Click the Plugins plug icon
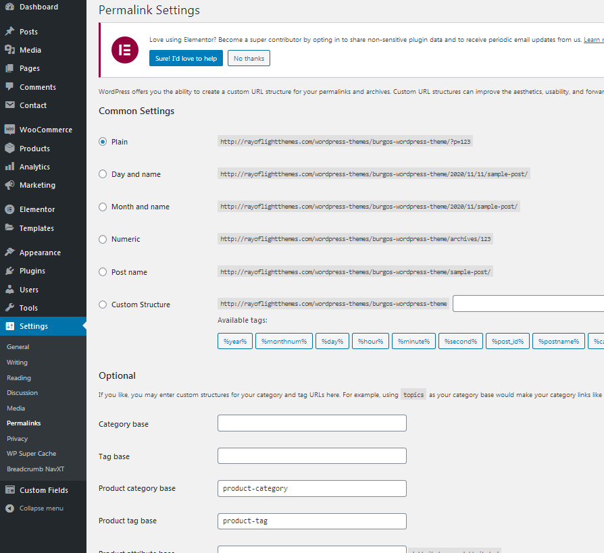The width and height of the screenshot is (604, 553). [9, 271]
